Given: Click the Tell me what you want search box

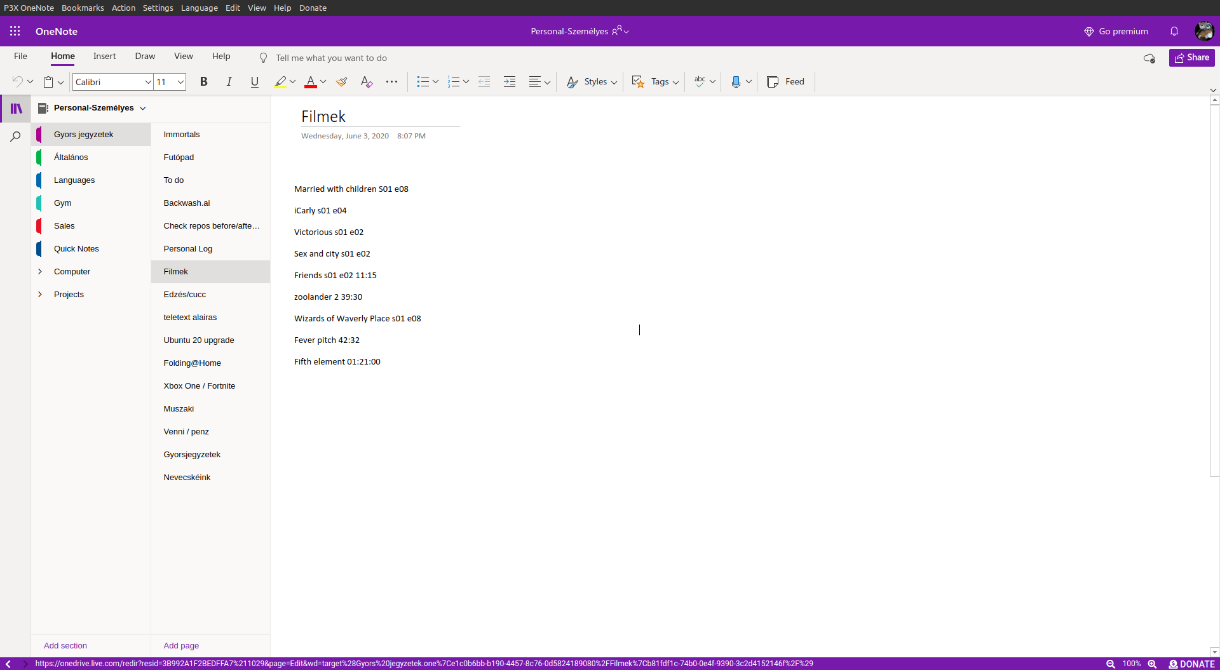Looking at the screenshot, I should [331, 58].
